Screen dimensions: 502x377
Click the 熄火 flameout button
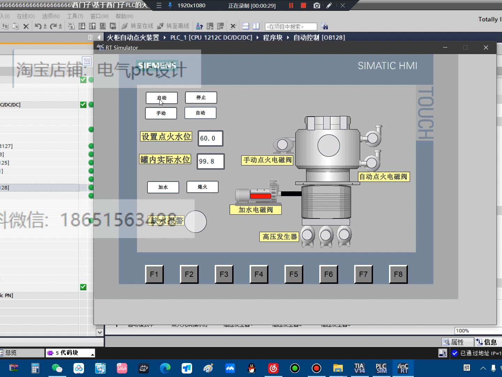click(203, 187)
